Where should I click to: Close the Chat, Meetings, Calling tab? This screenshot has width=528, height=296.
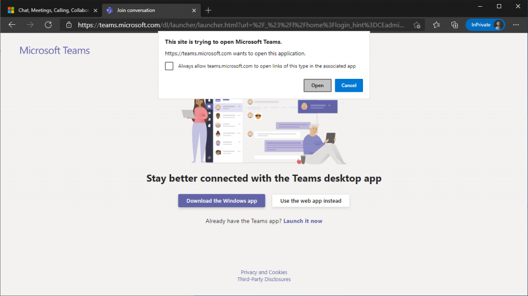click(95, 10)
